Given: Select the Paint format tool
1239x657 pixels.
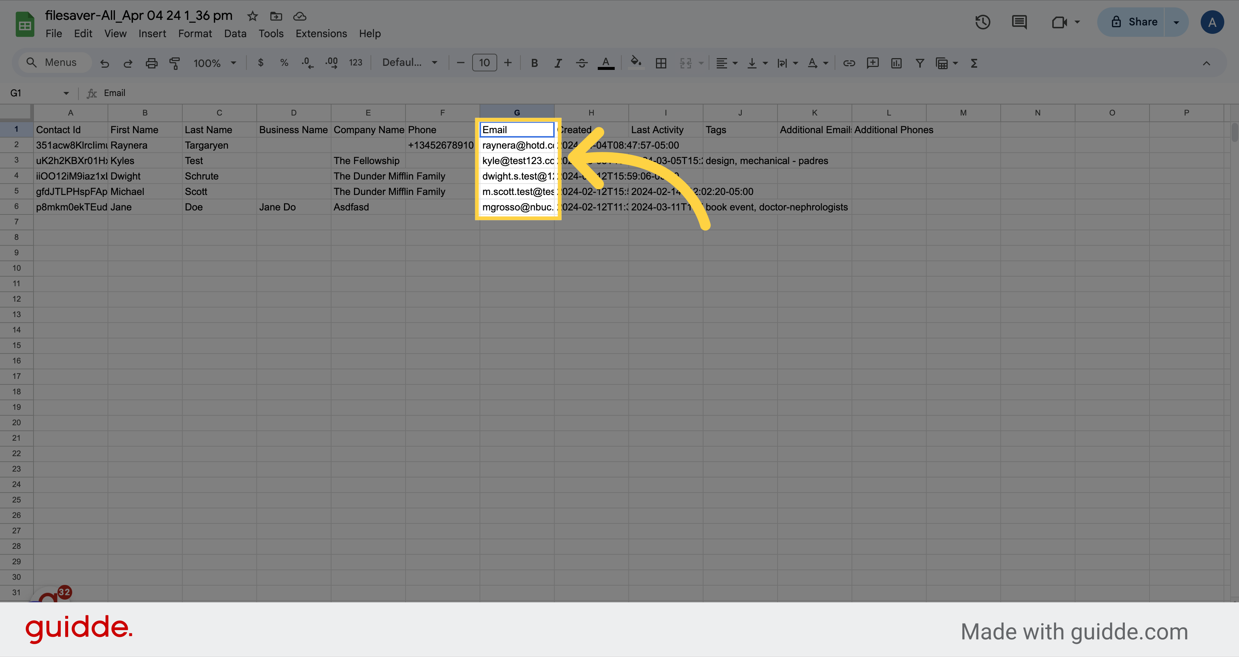Looking at the screenshot, I should pyautogui.click(x=175, y=63).
